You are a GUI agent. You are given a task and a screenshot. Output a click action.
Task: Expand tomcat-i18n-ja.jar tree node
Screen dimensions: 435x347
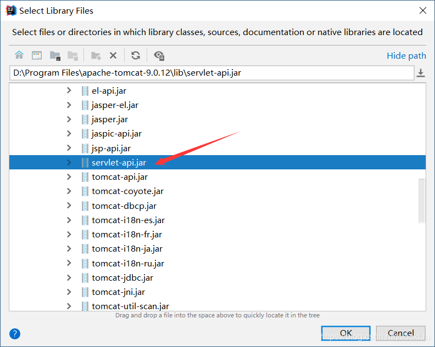click(x=69, y=249)
